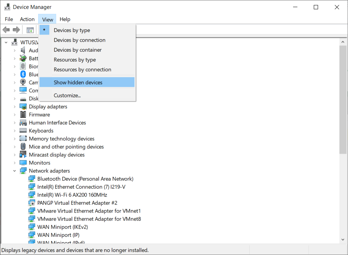Viewport: 348px width, 255px height.
Task: Click the Batteries category icon
Action: click(x=23, y=58)
